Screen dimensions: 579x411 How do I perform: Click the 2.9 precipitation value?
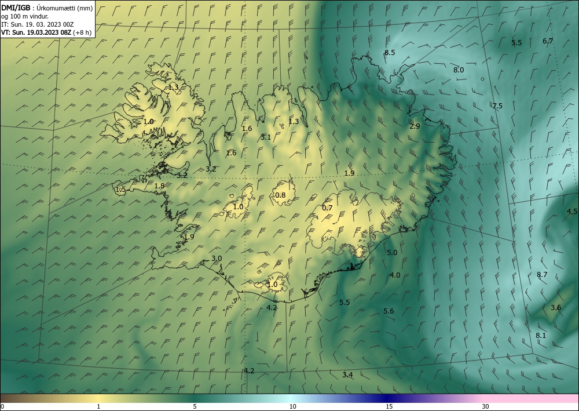click(415, 126)
